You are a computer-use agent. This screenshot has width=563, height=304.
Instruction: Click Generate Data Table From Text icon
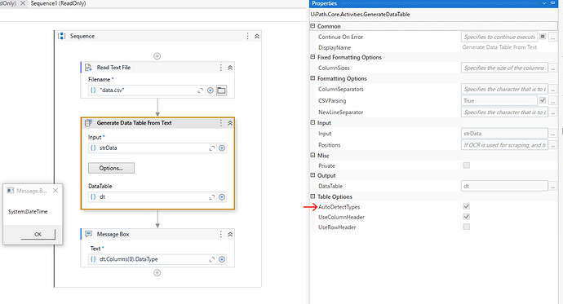(88, 123)
